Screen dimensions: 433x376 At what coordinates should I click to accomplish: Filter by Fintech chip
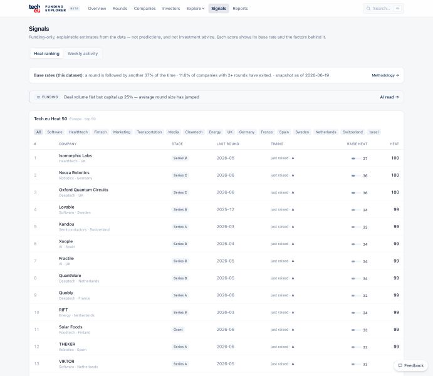tap(100, 132)
